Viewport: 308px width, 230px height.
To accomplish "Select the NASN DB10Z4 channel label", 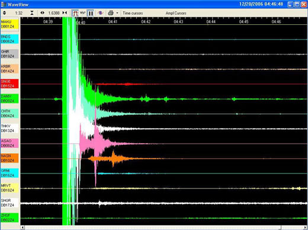I will (9, 158).
